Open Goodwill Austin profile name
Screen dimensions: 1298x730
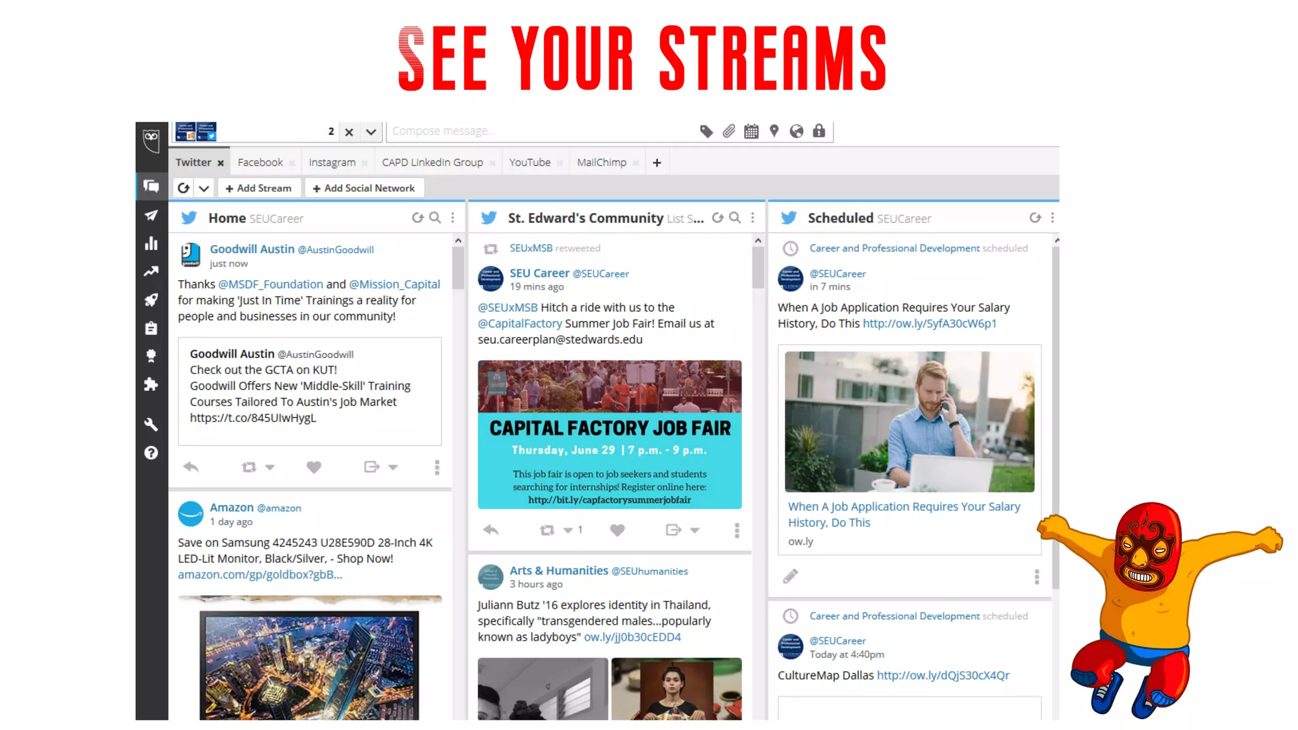coord(252,249)
